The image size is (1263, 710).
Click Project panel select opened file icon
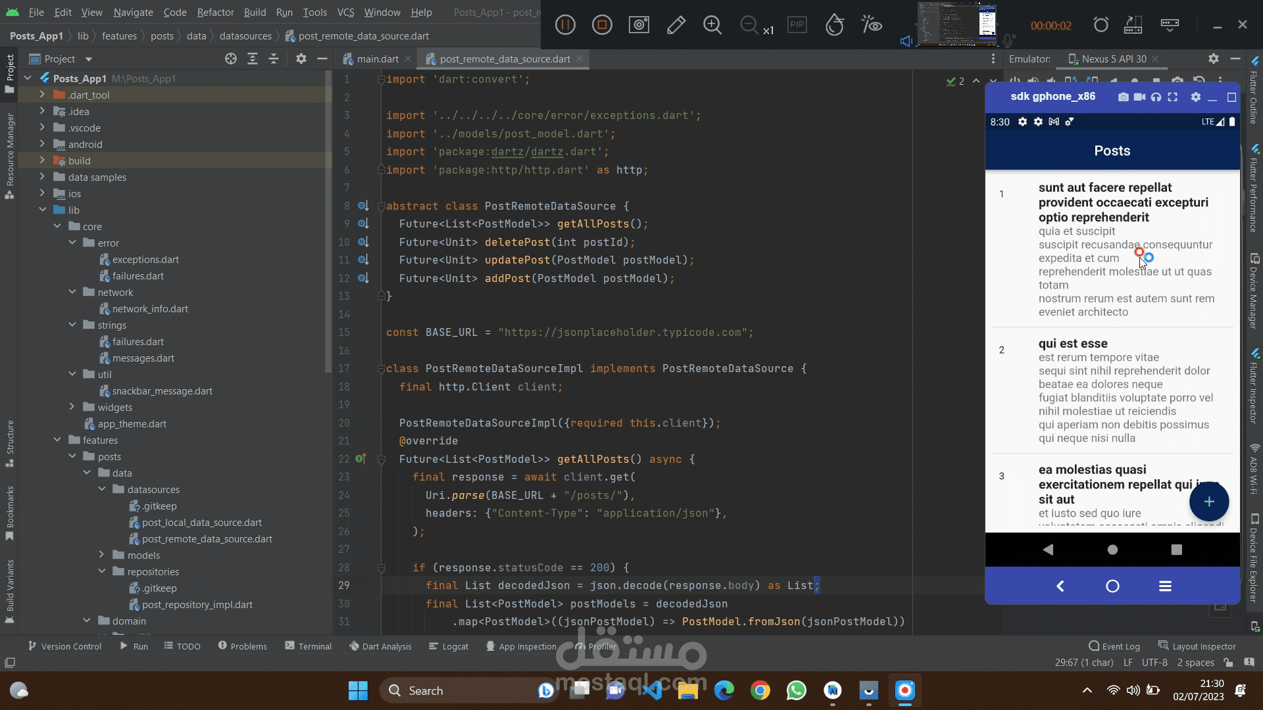[231, 59]
